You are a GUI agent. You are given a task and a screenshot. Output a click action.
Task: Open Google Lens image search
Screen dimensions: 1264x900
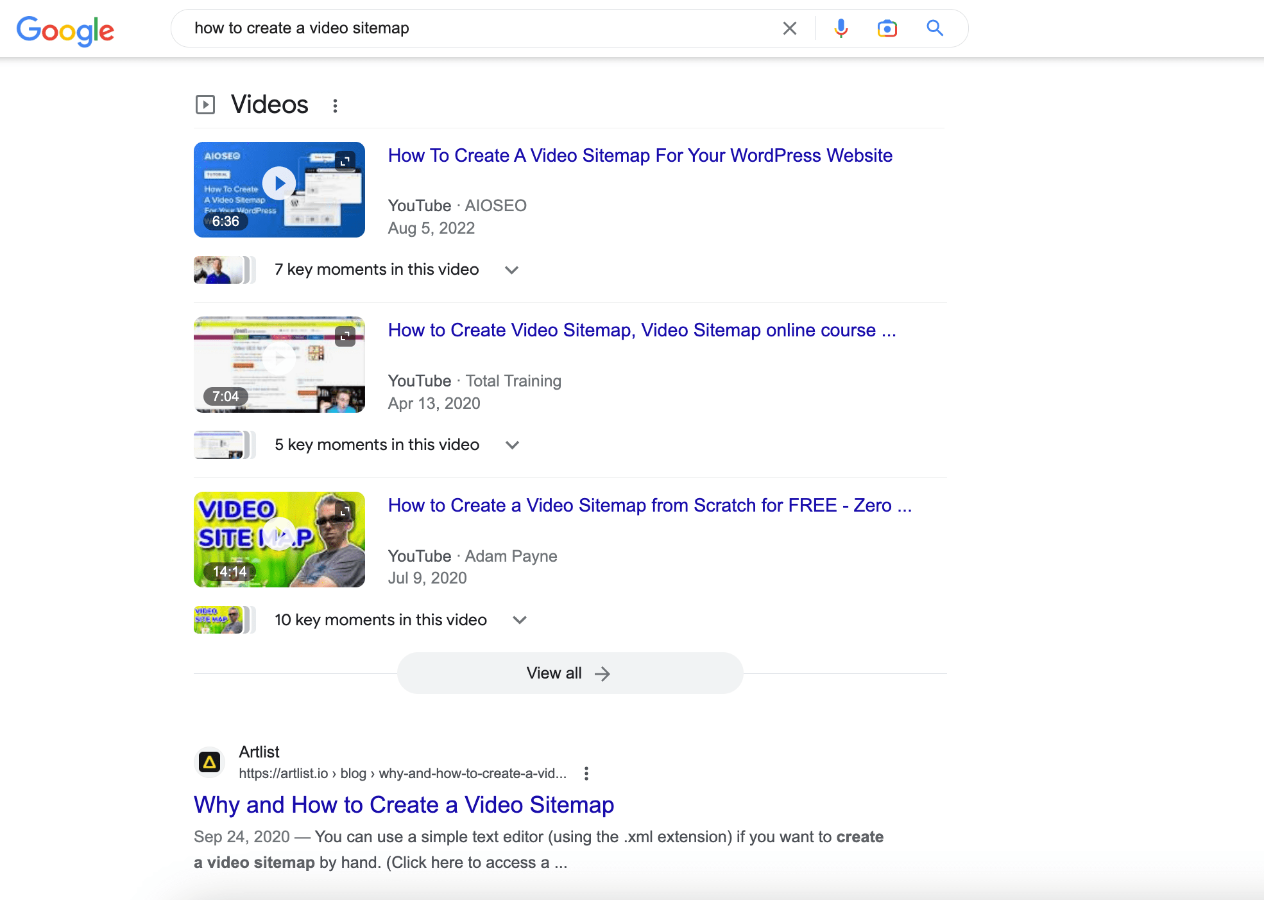887,28
